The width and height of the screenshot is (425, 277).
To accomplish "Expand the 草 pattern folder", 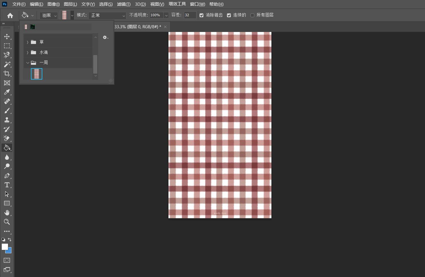I will (x=27, y=42).
